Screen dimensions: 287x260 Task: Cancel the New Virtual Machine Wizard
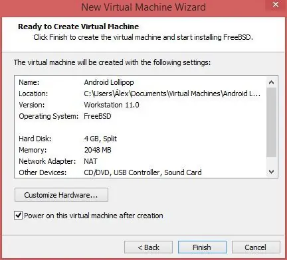coord(256,247)
